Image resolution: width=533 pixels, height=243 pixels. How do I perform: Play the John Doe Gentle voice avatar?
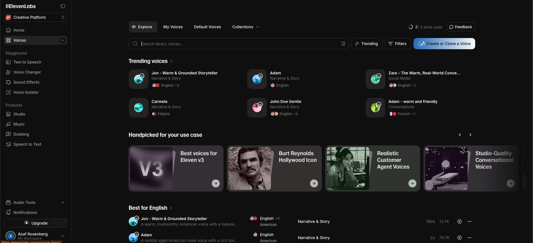tap(257, 108)
